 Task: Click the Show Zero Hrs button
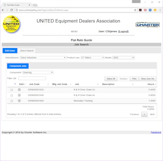(148, 79)
